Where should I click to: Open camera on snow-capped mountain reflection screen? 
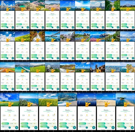(x=94, y=98)
